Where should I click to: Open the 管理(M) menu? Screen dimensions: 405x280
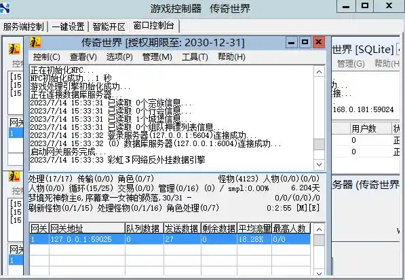pyautogui.click(x=157, y=57)
